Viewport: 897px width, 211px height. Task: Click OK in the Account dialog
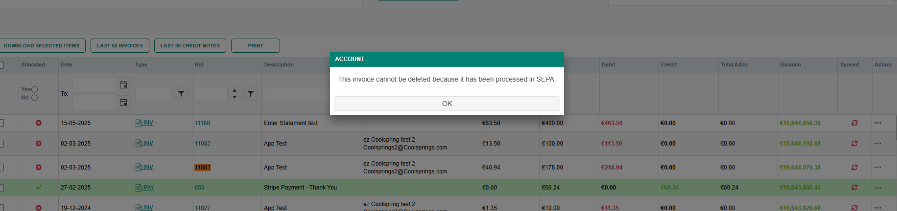[447, 104]
